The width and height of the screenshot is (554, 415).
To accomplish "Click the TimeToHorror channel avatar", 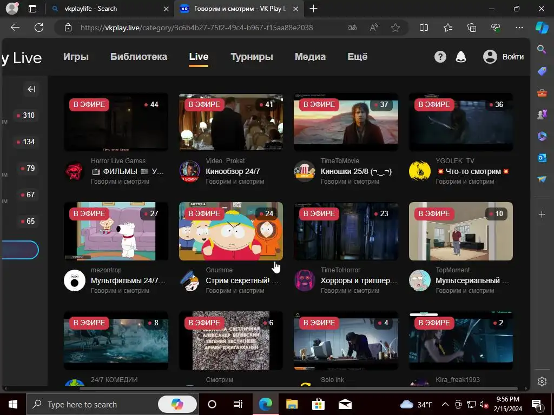I will pyautogui.click(x=305, y=280).
